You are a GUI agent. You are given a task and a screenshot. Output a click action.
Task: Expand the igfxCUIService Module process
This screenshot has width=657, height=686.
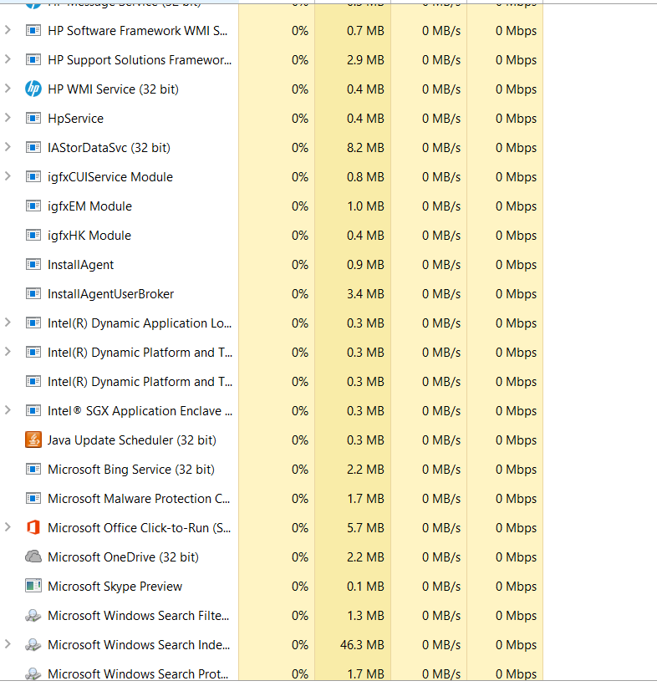click(x=8, y=176)
